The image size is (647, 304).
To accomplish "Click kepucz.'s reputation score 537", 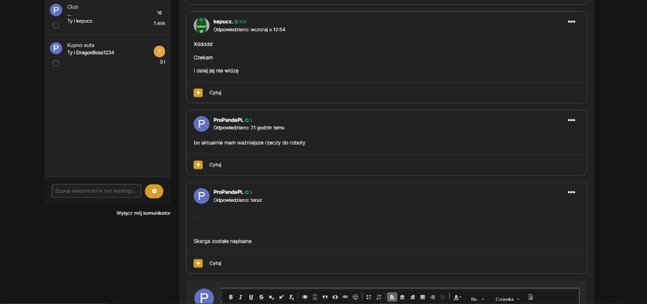I will (x=241, y=22).
